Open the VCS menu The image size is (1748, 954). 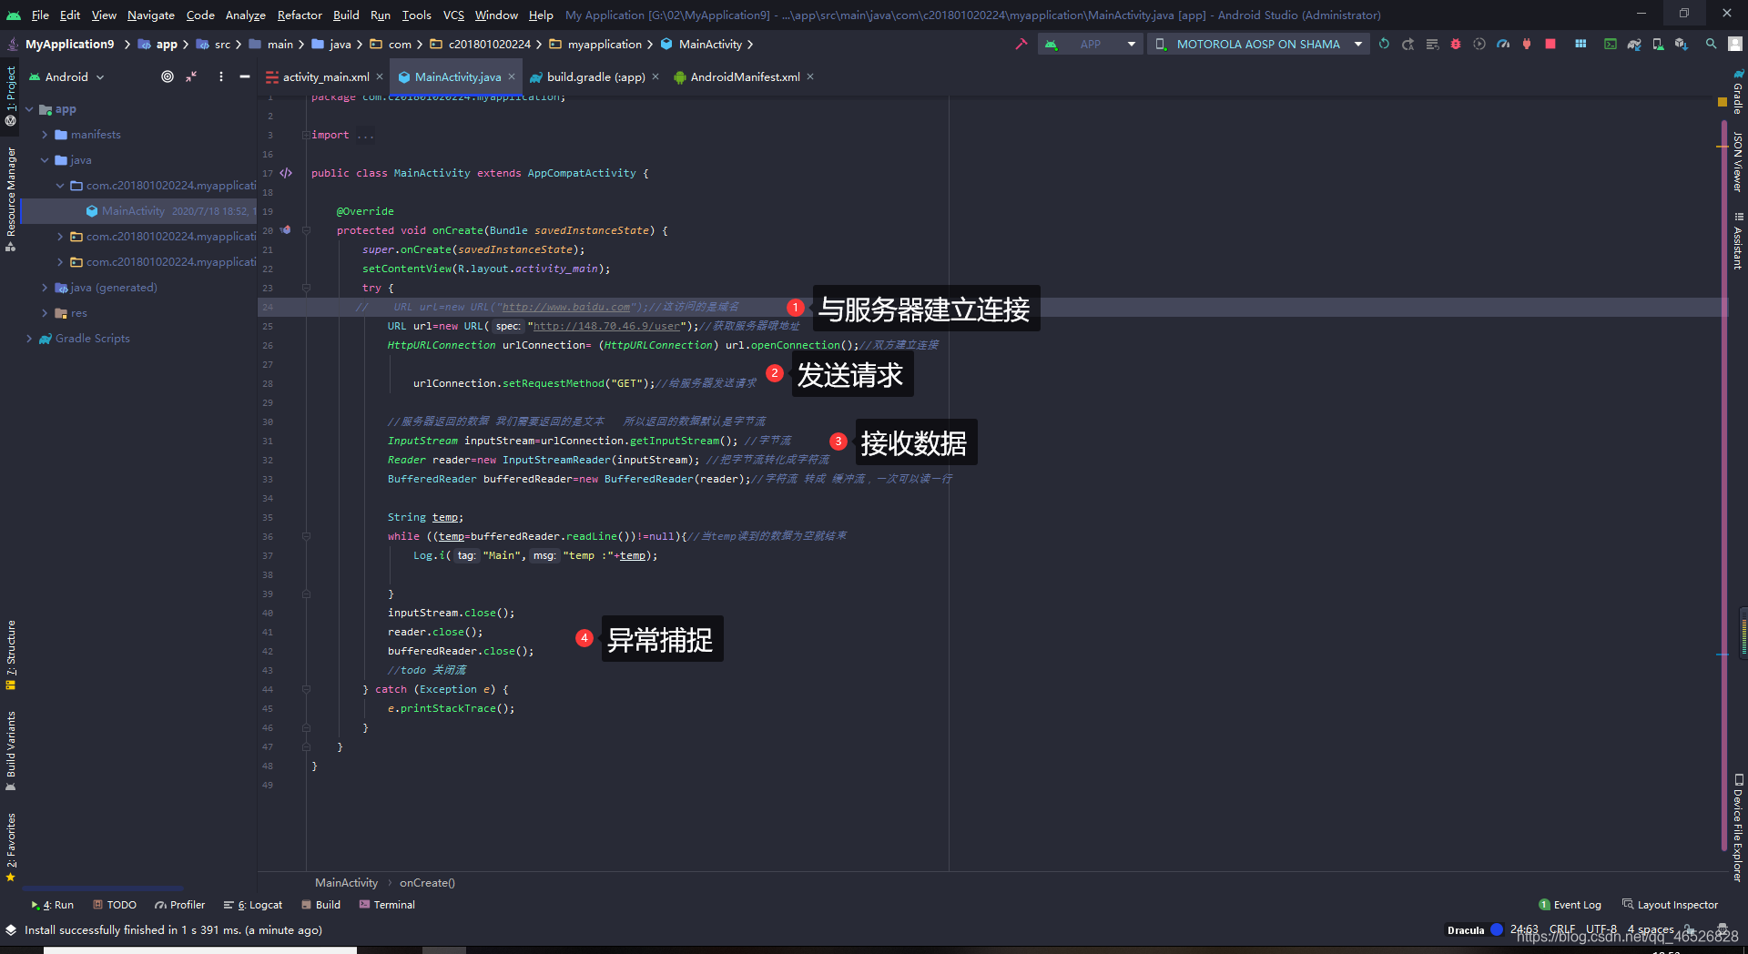click(453, 15)
